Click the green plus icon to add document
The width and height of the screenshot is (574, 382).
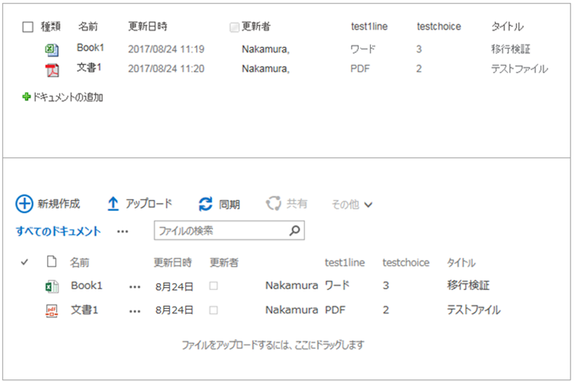click(x=27, y=98)
